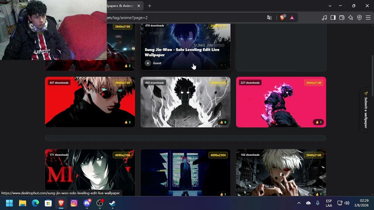Screen dimensions: 374x210
Task: Click the '479 downloads' badge
Action: 155,26
